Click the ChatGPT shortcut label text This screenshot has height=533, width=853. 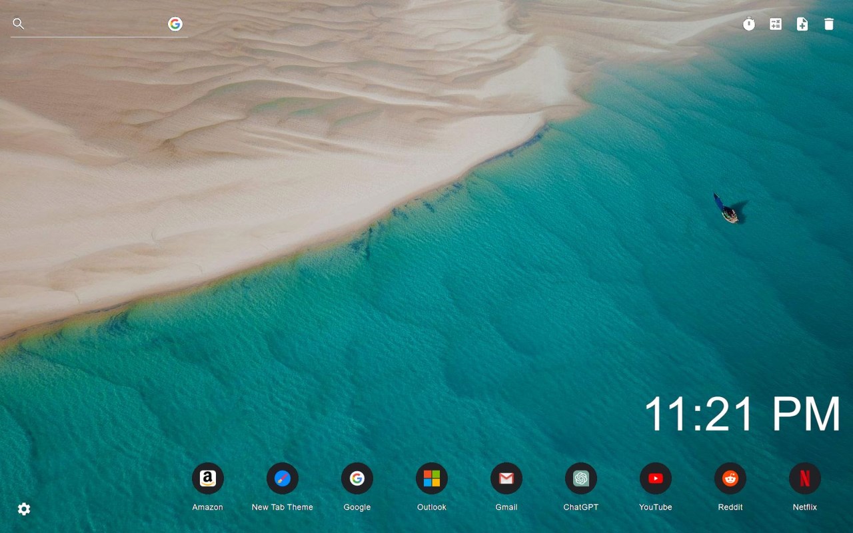[x=580, y=507]
